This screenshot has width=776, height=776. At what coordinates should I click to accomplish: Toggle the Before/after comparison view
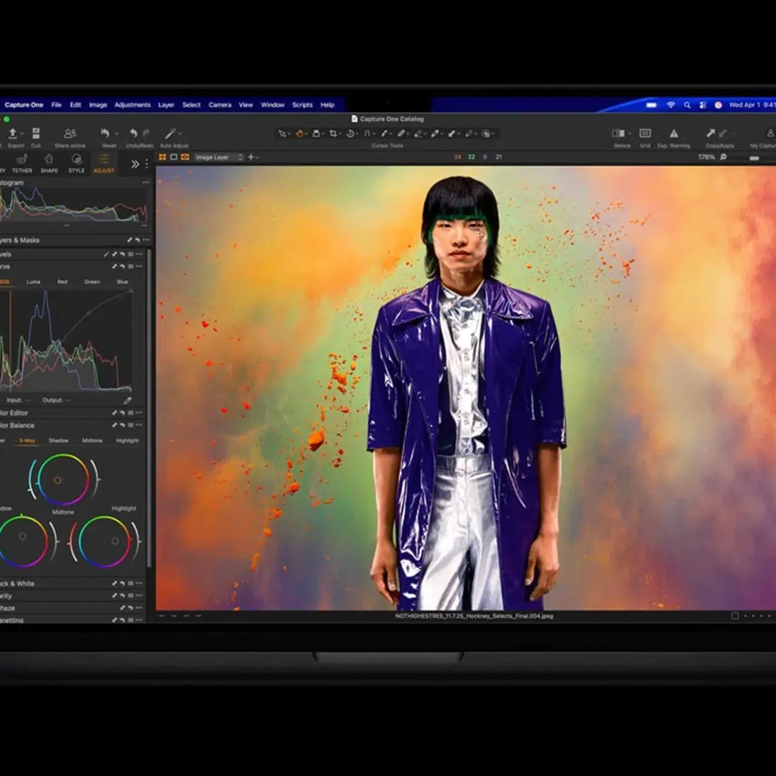[x=618, y=133]
